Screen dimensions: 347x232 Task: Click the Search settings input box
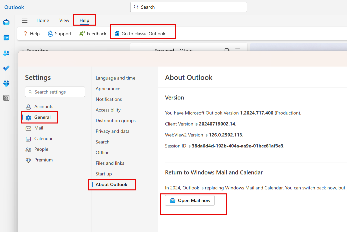click(55, 92)
